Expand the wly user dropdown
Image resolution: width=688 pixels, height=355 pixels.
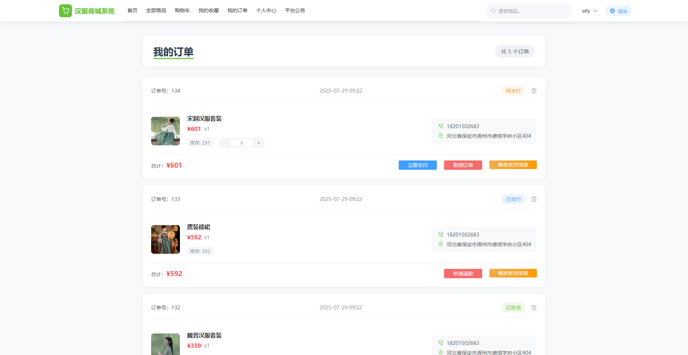click(589, 11)
